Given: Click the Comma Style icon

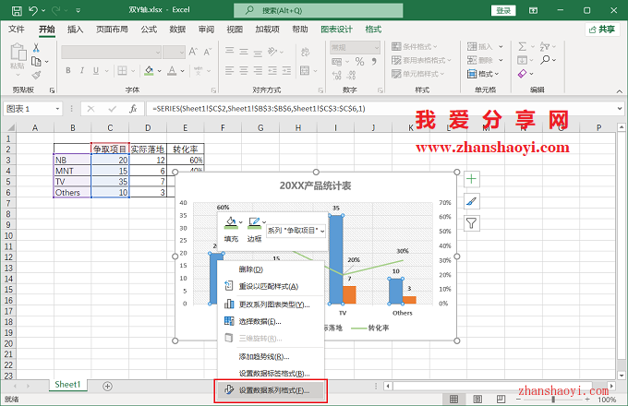Looking at the screenshot, I should tap(374, 62).
